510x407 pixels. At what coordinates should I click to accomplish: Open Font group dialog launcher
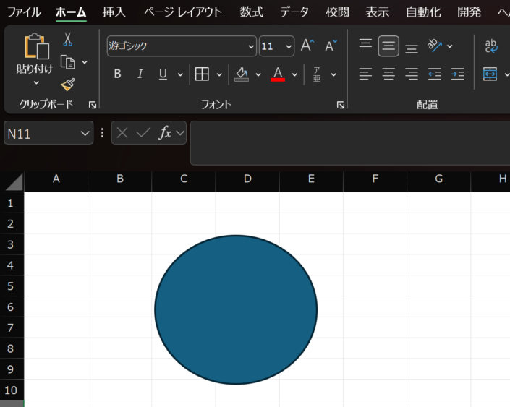[341, 105]
